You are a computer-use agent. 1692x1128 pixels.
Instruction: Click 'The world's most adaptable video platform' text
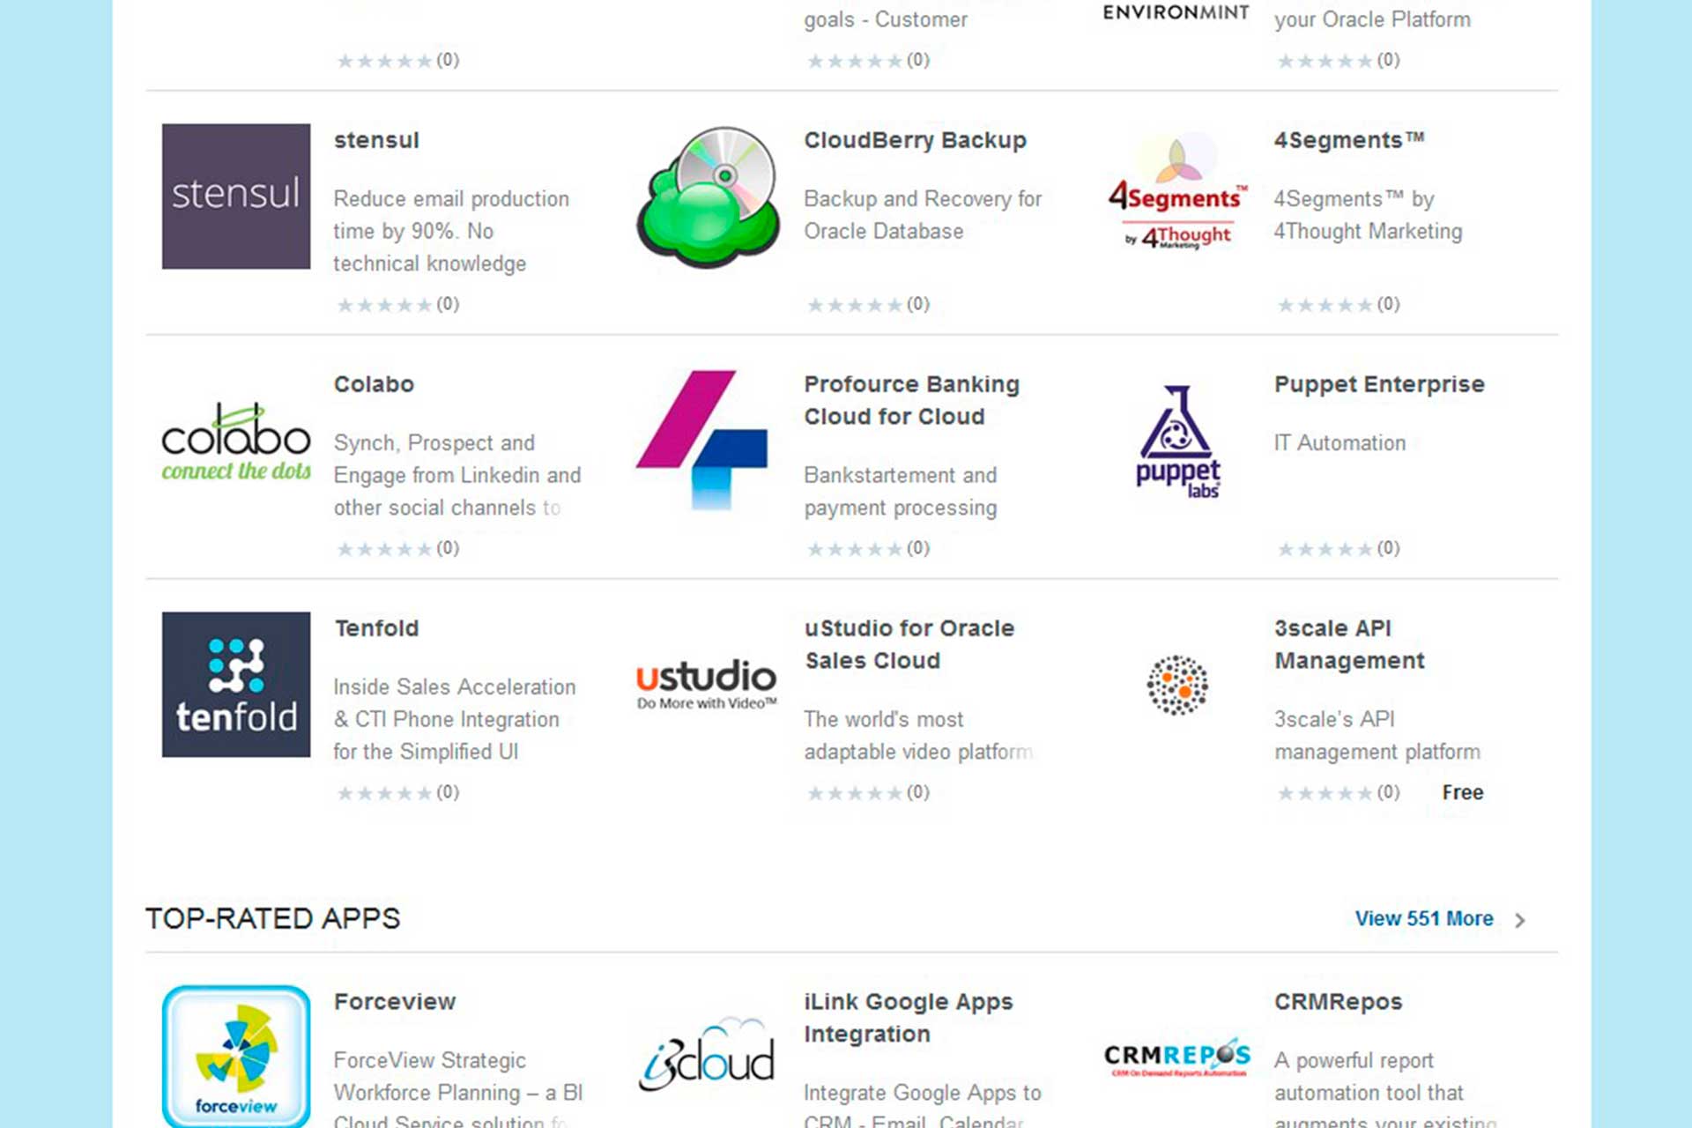[918, 736]
